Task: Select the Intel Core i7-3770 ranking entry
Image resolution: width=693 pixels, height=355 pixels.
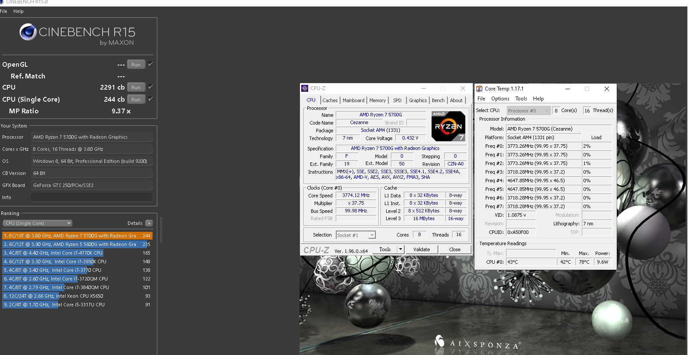Action: (x=77, y=270)
